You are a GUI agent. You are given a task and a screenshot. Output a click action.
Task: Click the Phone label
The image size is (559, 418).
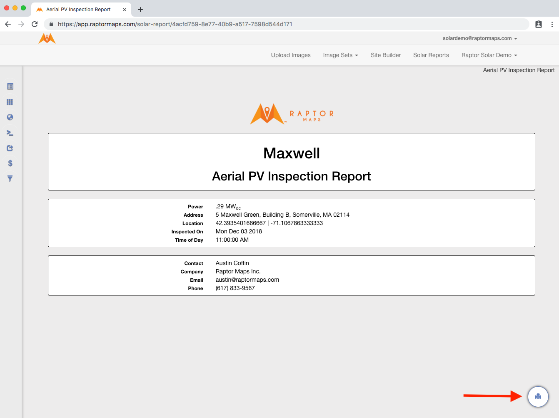click(x=195, y=288)
